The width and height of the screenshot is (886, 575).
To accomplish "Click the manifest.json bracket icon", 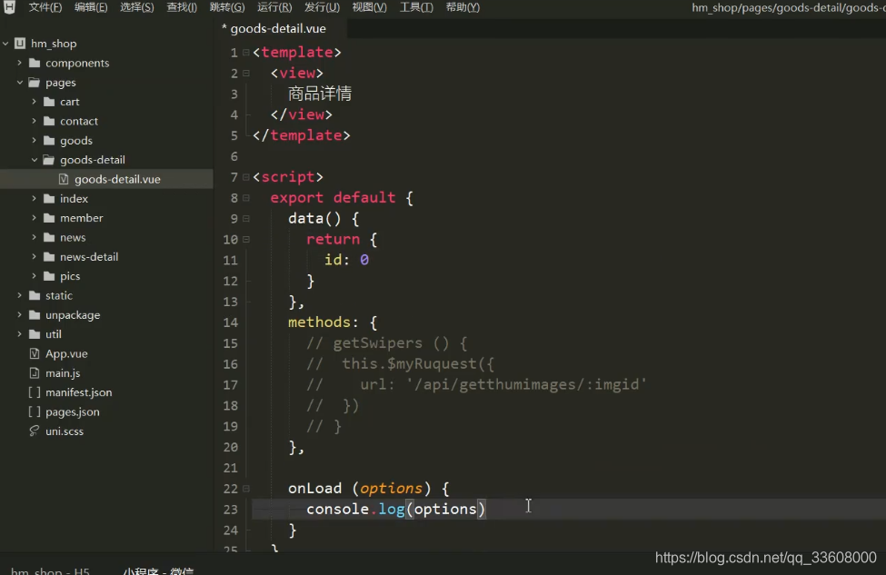I will (35, 392).
